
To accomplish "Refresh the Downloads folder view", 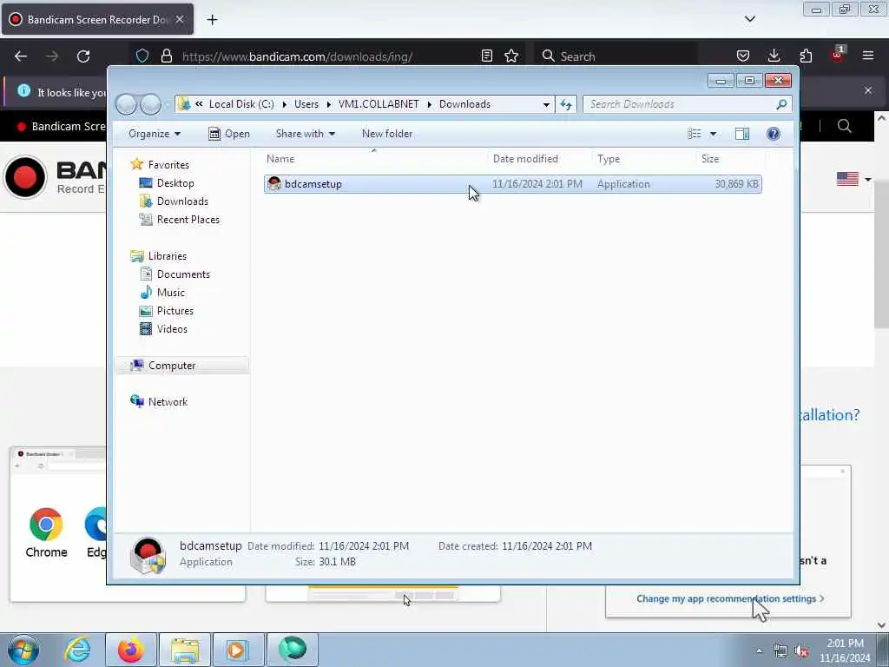I will tap(566, 104).
